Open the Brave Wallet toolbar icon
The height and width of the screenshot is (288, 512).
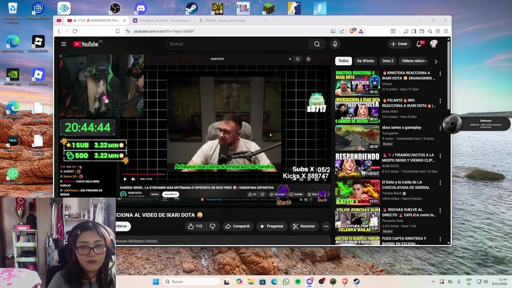(422, 31)
